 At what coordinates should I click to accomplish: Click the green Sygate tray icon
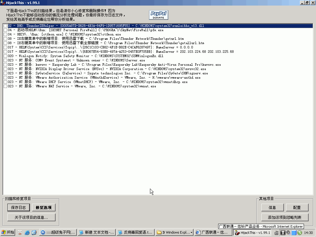(x=299, y=233)
